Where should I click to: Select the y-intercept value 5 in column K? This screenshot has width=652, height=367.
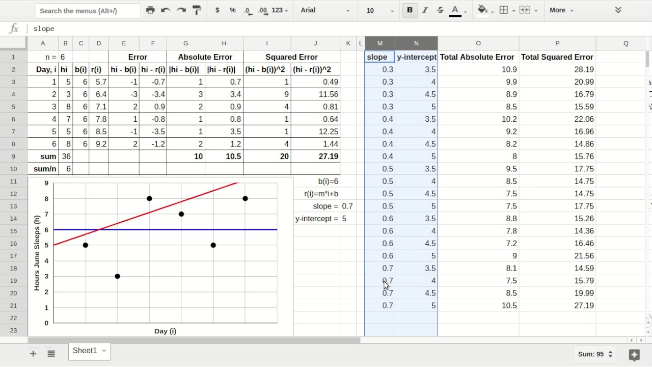tap(348, 219)
